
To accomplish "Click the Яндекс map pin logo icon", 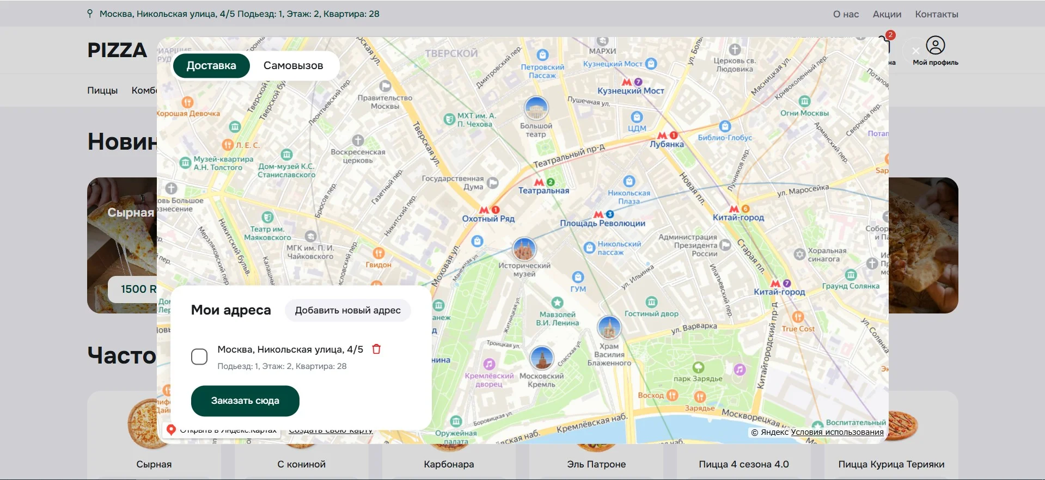I will click(171, 430).
